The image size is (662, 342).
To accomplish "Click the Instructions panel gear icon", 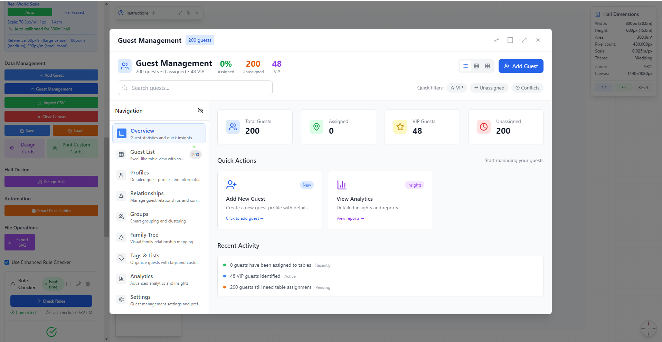I will click(189, 13).
